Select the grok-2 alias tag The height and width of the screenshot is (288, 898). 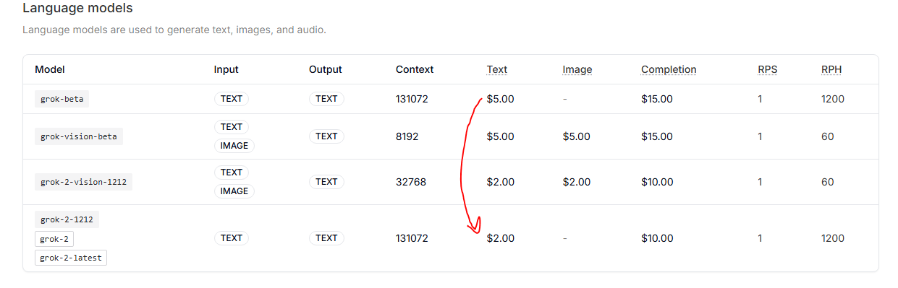point(54,239)
